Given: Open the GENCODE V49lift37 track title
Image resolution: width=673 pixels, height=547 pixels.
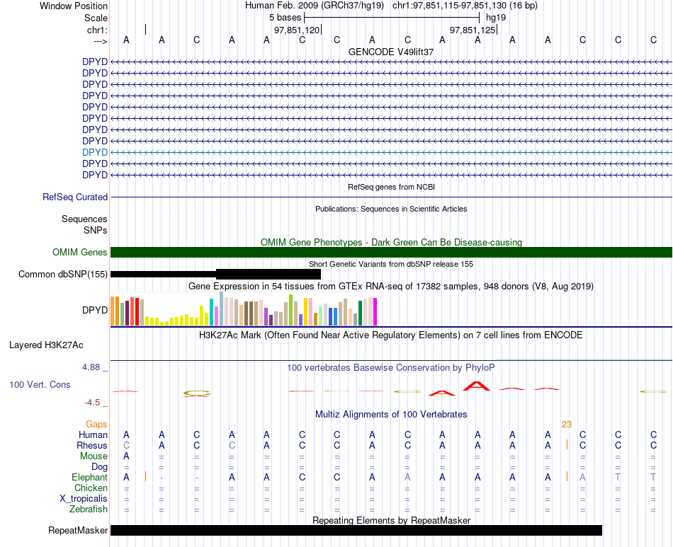Looking at the screenshot, I should tap(391, 52).
